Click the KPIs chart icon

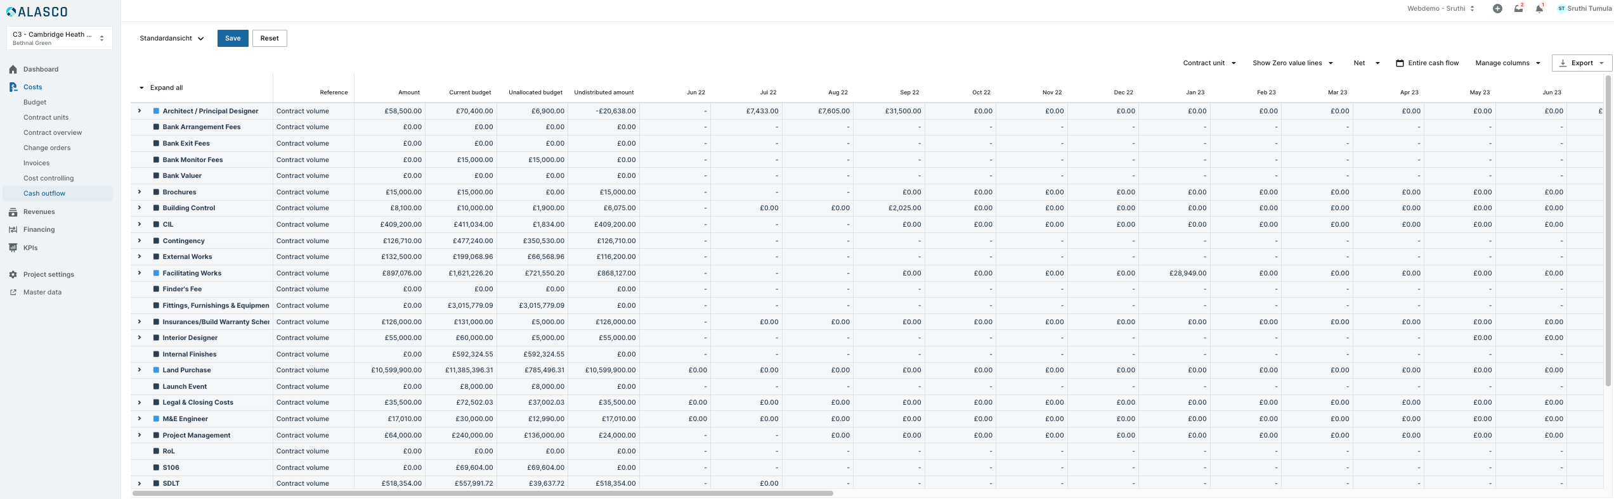pos(13,248)
